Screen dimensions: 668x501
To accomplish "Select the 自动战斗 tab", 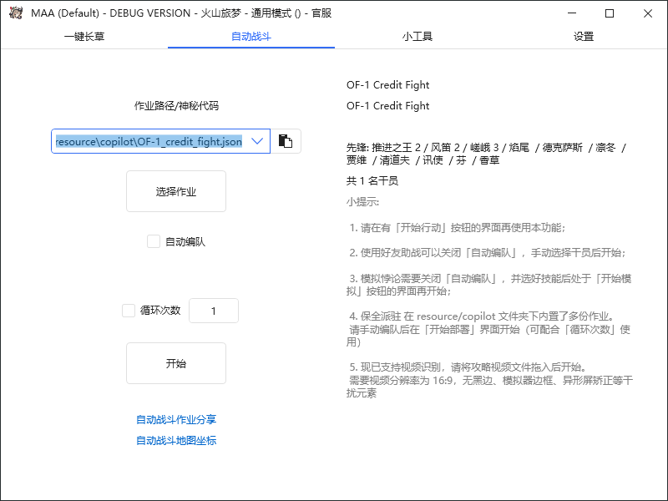I will tap(250, 36).
